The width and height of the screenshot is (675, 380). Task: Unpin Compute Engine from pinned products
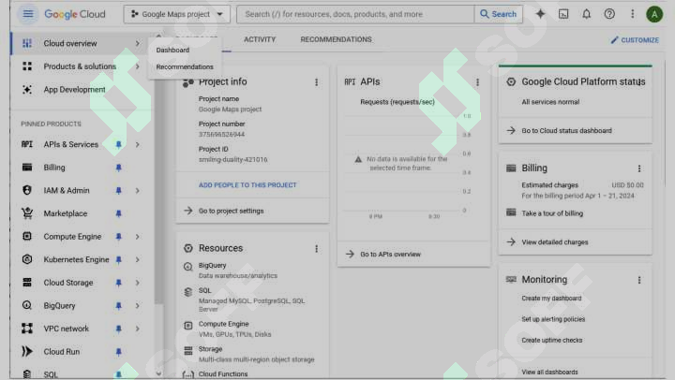(118, 237)
